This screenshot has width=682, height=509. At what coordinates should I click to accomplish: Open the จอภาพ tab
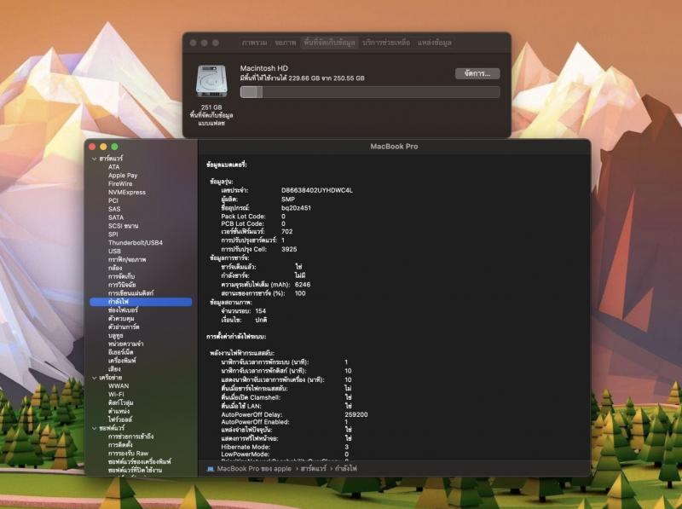point(286,43)
